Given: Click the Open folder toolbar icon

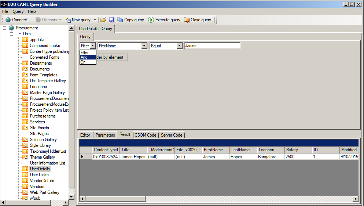Looking at the screenshot, I should pos(103,20).
